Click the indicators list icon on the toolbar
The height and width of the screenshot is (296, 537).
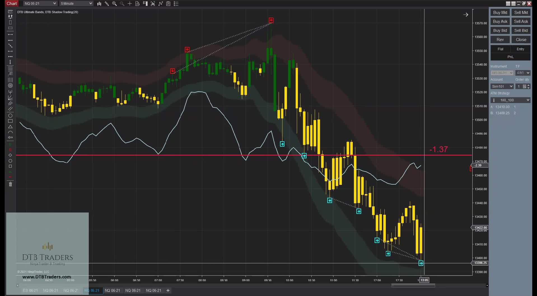(x=176, y=4)
